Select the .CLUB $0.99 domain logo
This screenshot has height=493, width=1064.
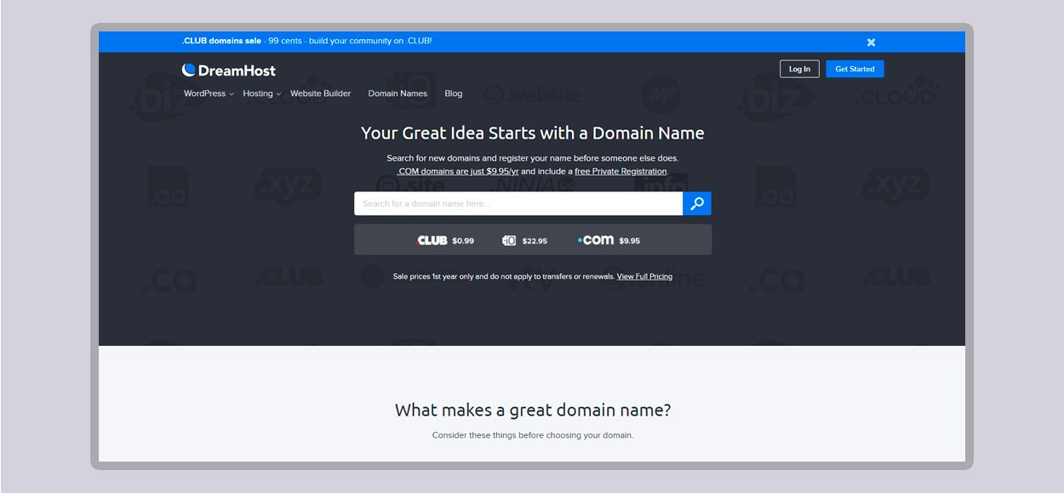click(432, 241)
